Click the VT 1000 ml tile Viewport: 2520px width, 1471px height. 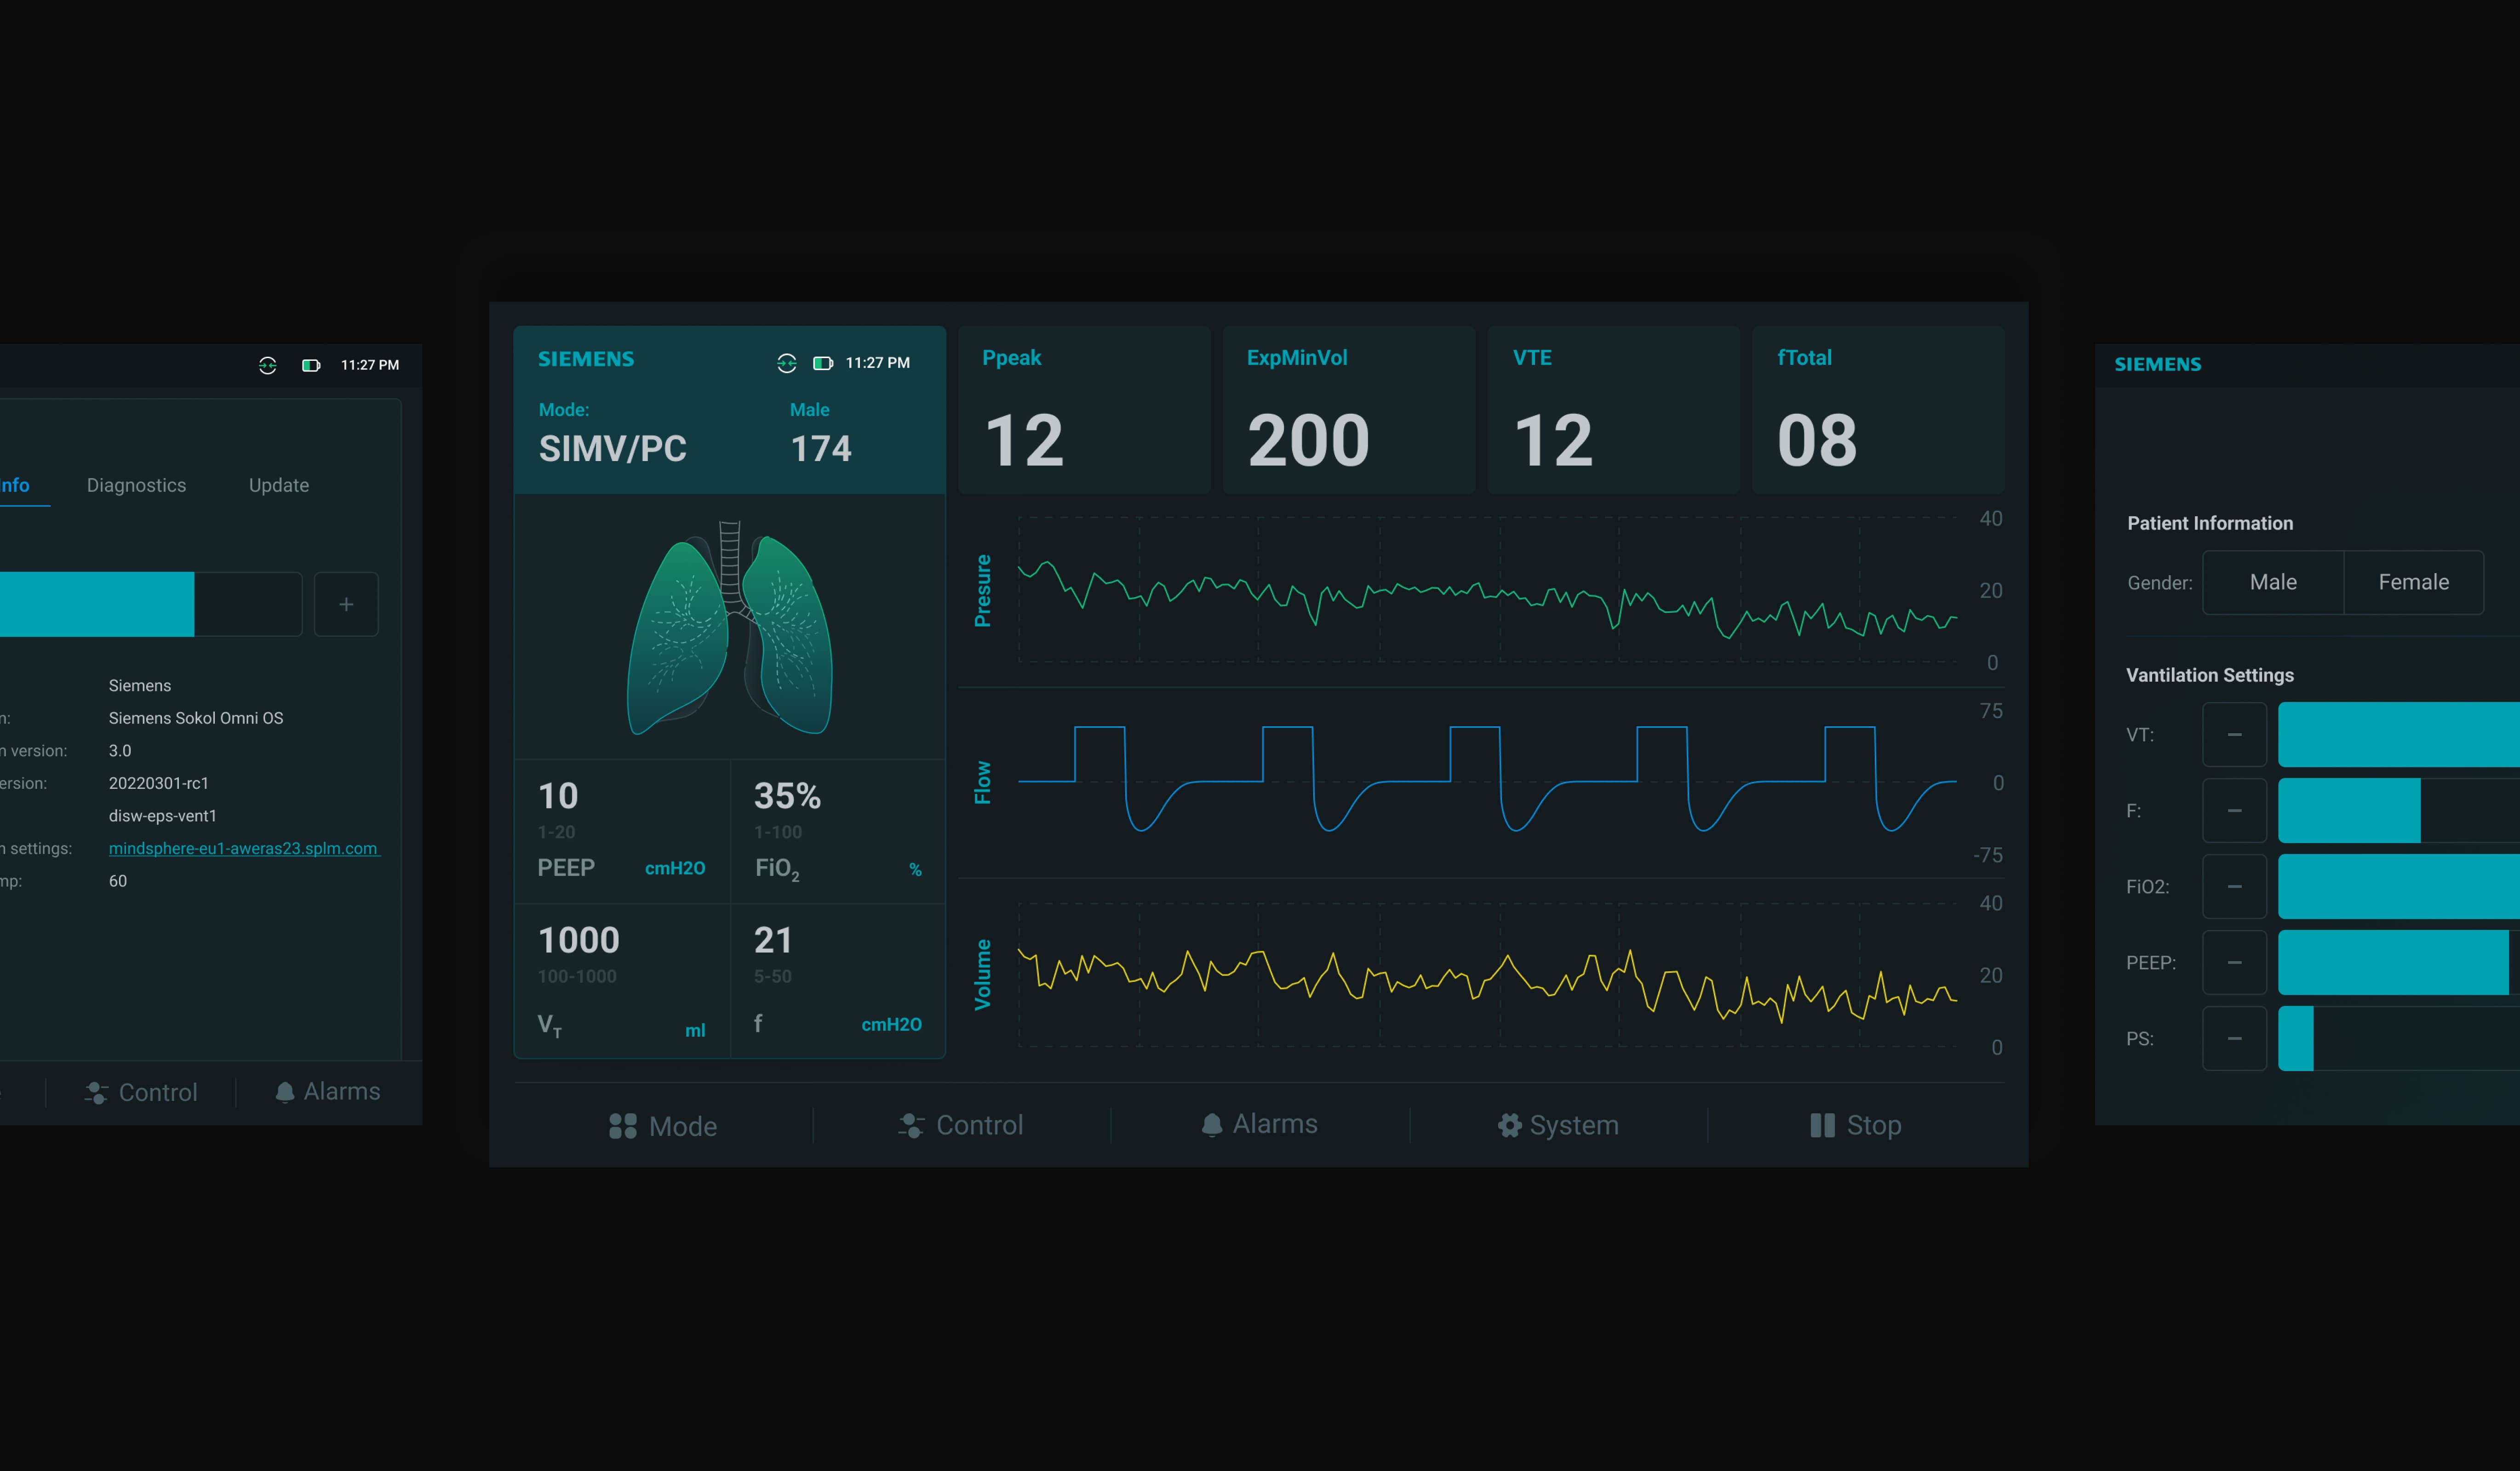click(x=622, y=981)
